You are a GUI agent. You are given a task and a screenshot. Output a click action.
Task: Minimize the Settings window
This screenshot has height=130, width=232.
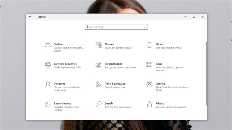185,17
